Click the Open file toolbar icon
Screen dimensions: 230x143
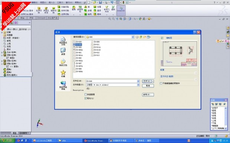(x=95, y=3)
